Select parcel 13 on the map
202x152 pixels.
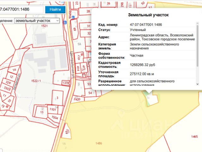42,112
